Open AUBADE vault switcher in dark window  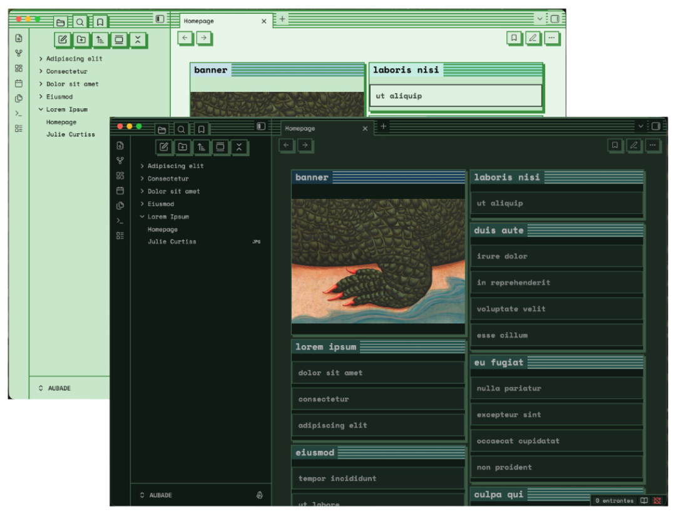[x=156, y=496]
